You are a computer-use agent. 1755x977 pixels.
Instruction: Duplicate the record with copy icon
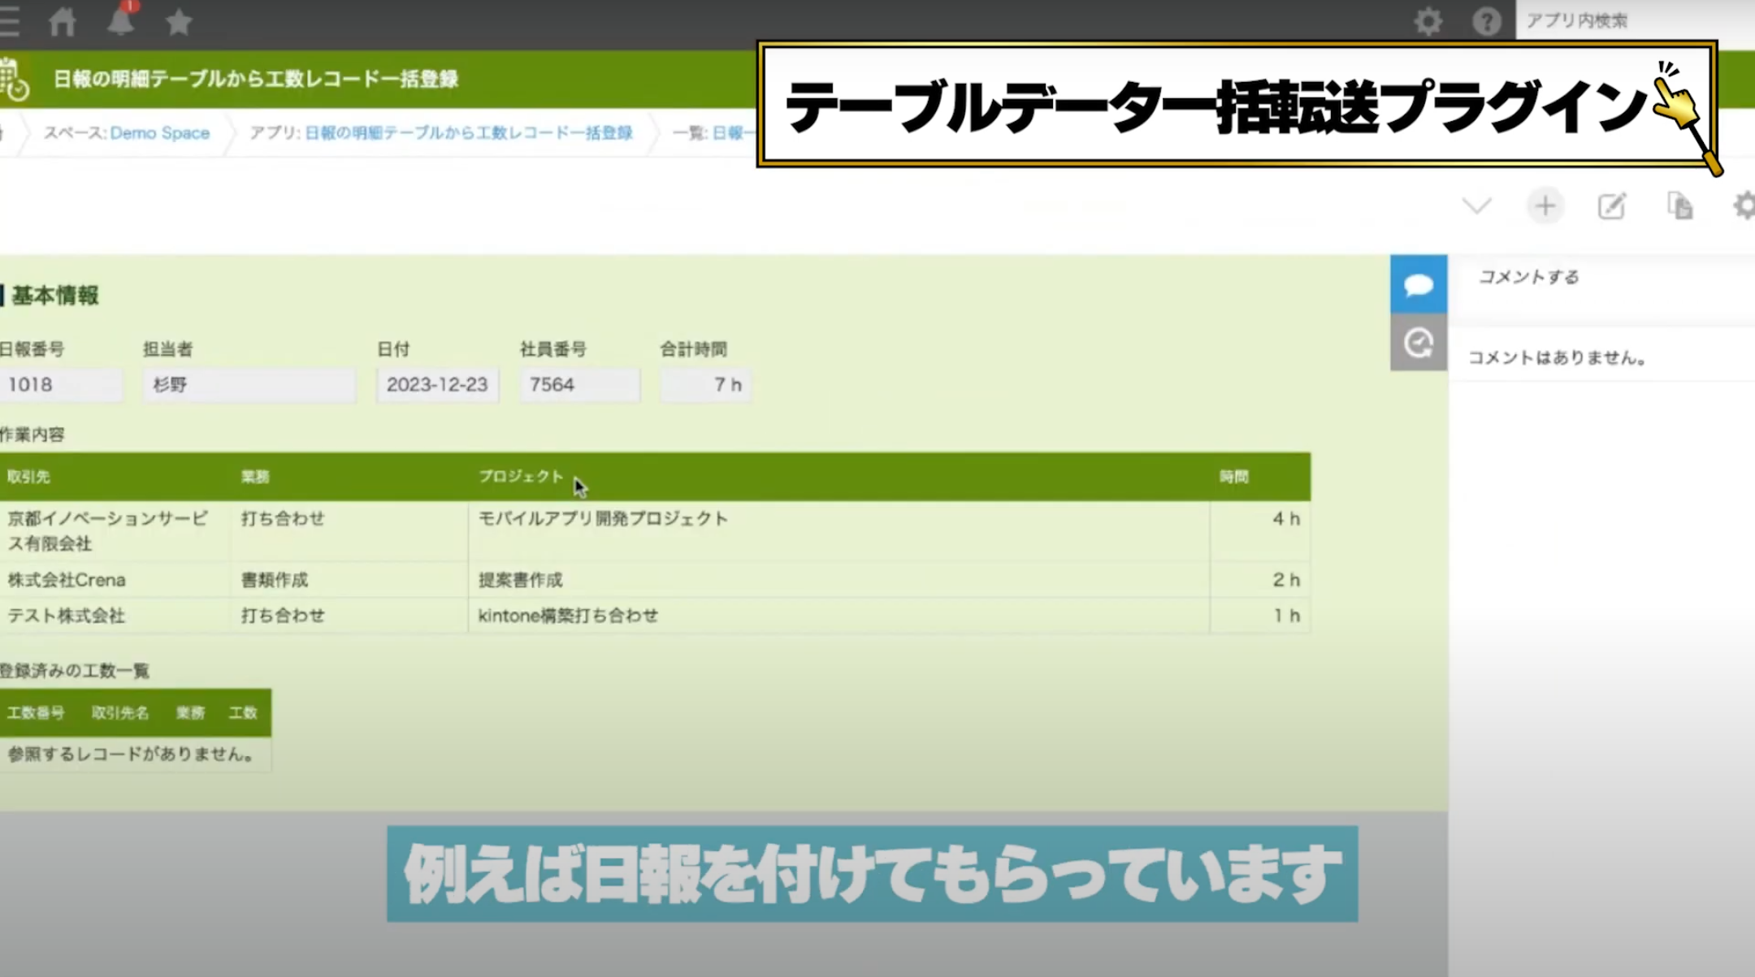(1679, 206)
